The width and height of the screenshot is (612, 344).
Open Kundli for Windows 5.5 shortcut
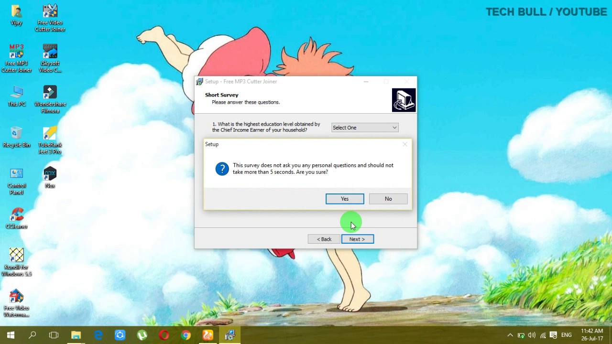(16, 262)
